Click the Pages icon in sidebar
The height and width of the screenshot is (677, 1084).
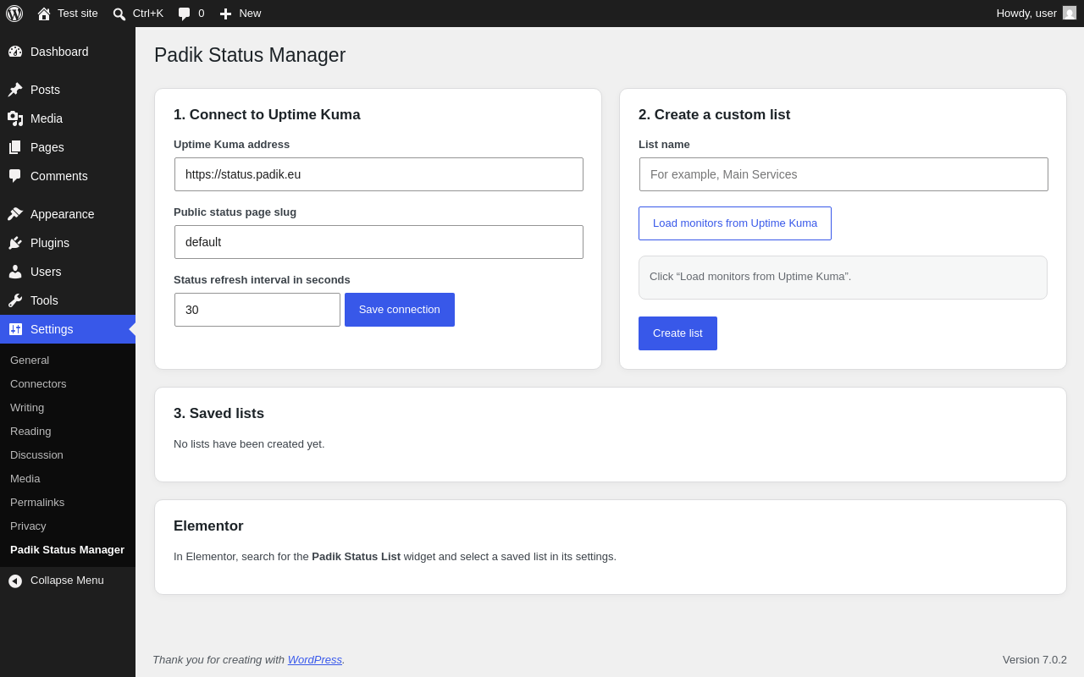[15, 147]
